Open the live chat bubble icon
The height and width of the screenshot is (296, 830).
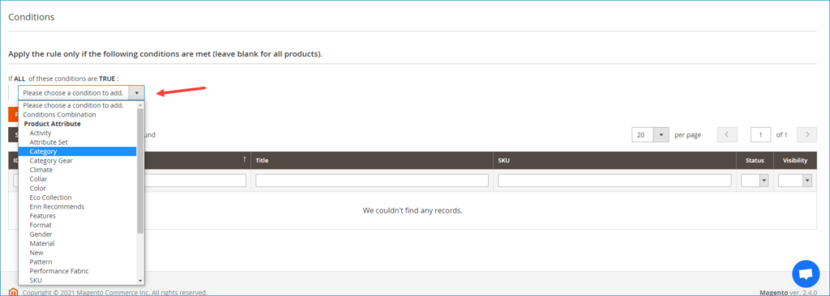pyautogui.click(x=806, y=274)
